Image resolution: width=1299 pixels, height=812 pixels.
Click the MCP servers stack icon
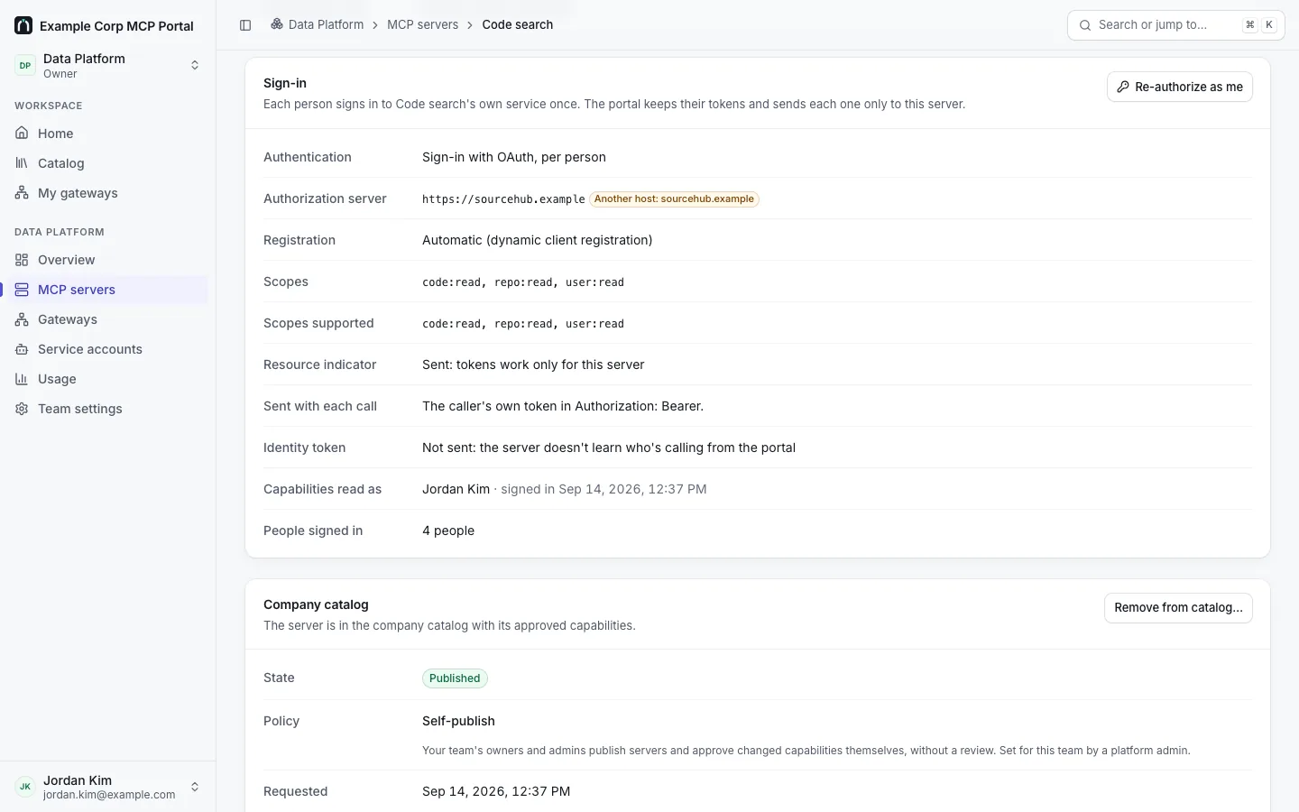[22, 290]
